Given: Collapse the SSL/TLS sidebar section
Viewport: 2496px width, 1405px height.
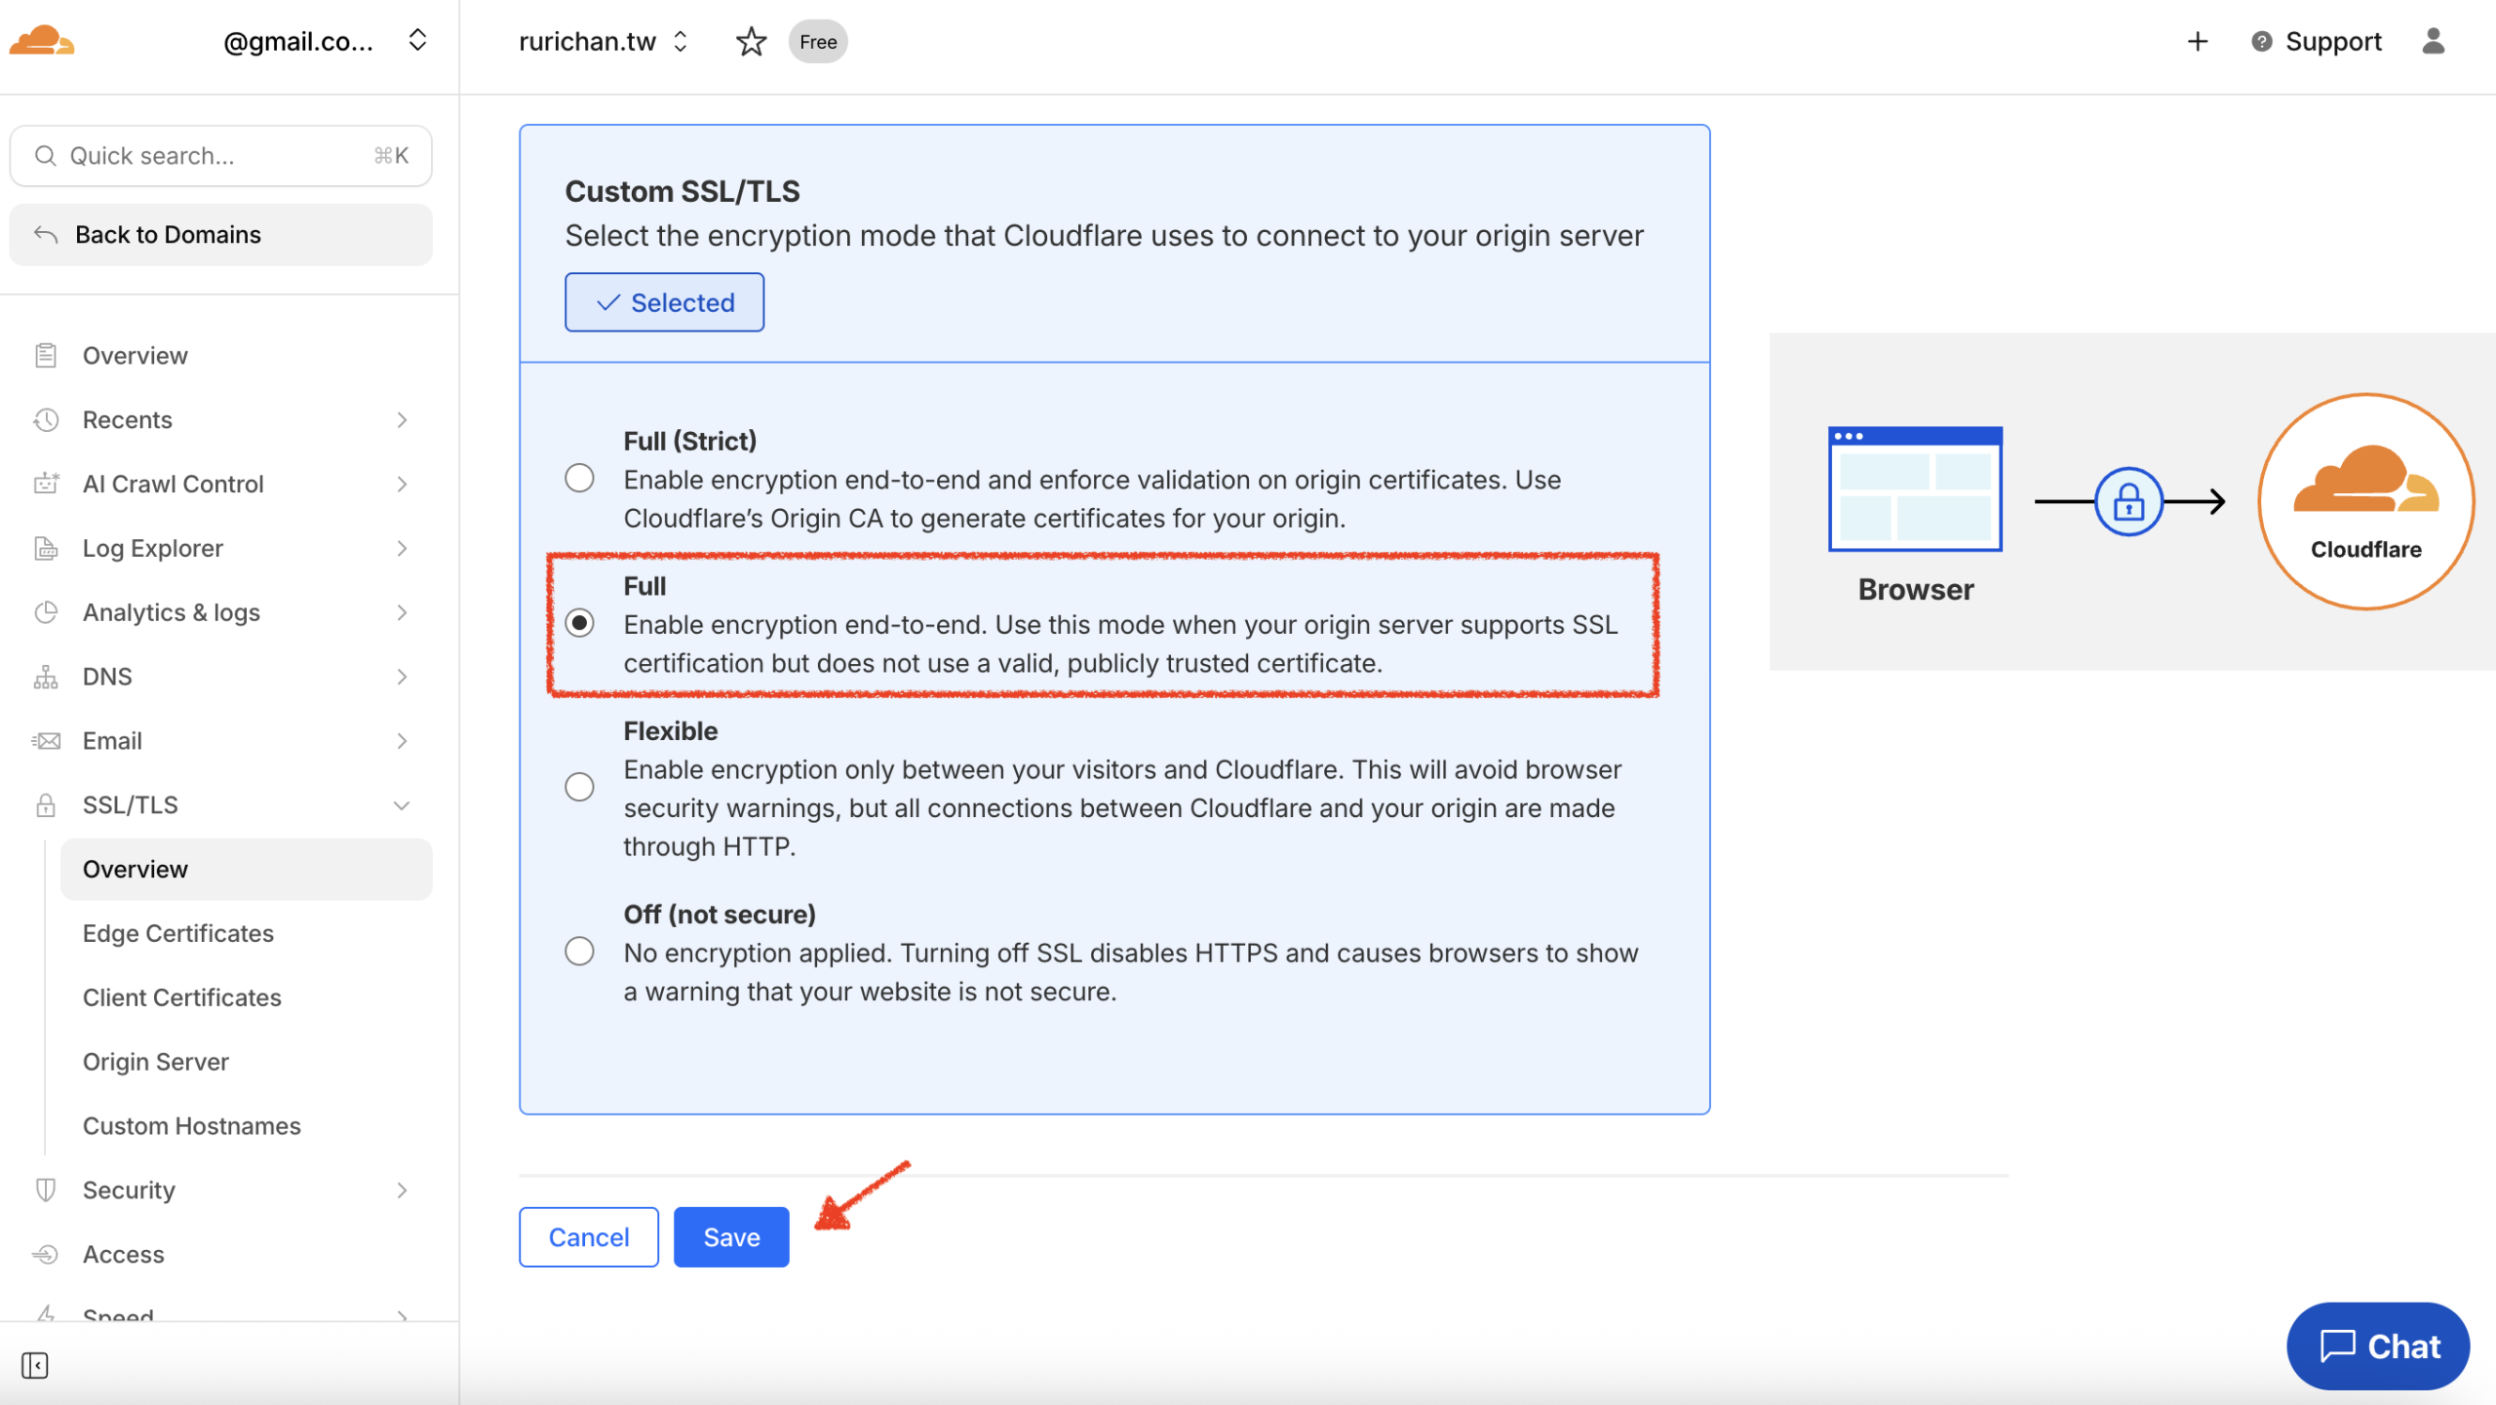Looking at the screenshot, I should 402,805.
